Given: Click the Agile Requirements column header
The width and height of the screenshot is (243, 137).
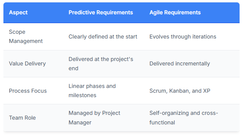Looking at the screenshot, I should pos(175,12).
